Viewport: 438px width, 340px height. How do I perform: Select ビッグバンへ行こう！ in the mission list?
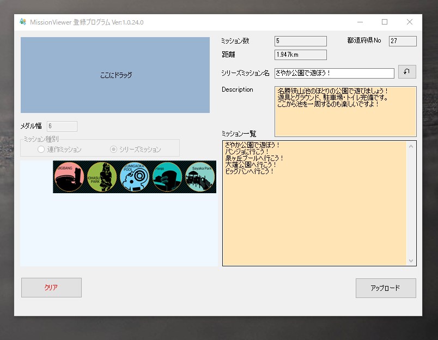250,171
